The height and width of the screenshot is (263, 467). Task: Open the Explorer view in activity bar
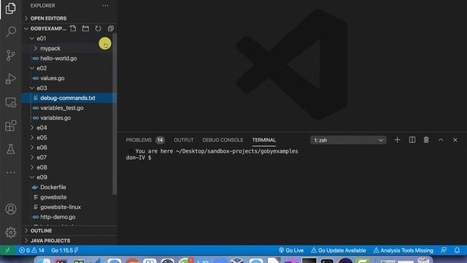tap(11, 8)
